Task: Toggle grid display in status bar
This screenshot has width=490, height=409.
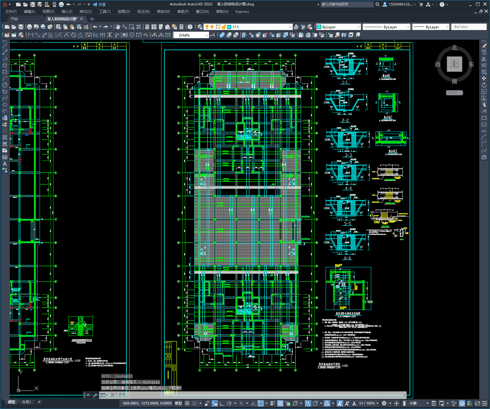Action: (x=187, y=403)
